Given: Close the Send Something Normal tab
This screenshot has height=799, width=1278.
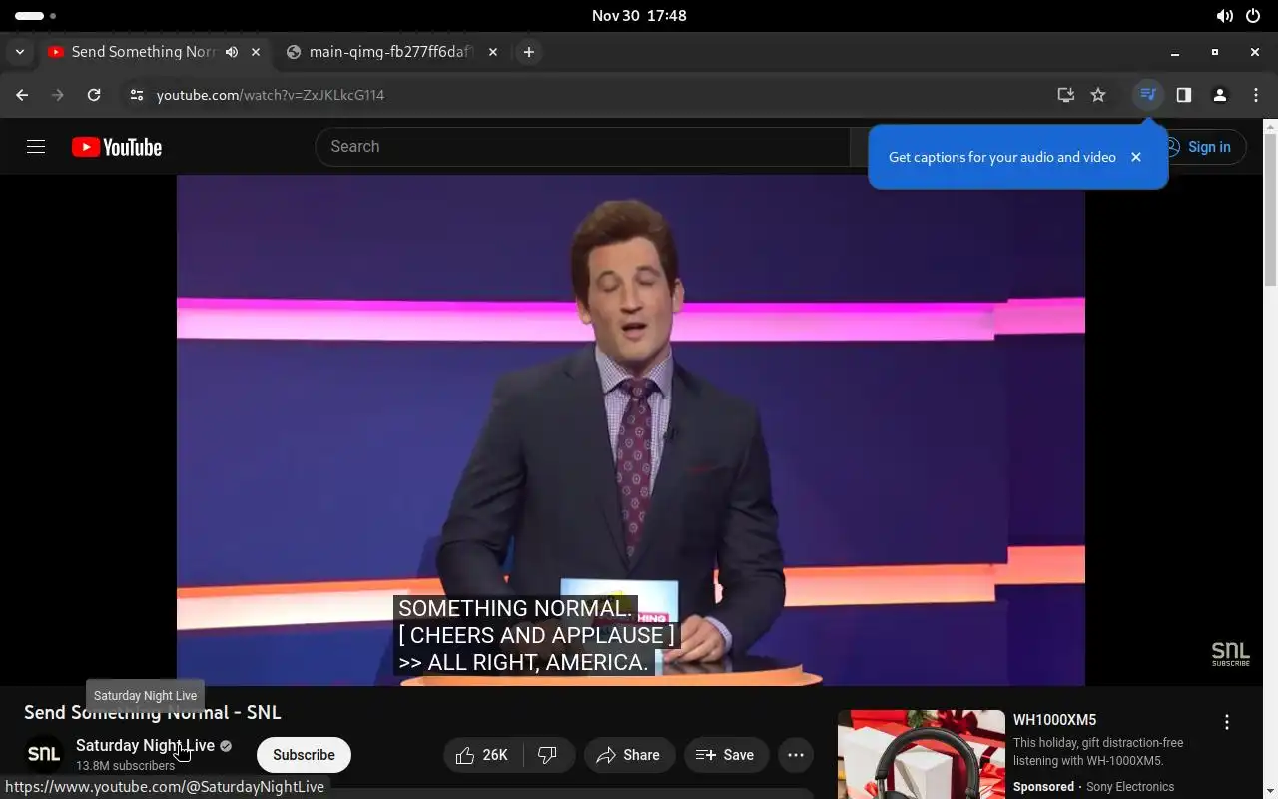Looking at the screenshot, I should 256,52.
